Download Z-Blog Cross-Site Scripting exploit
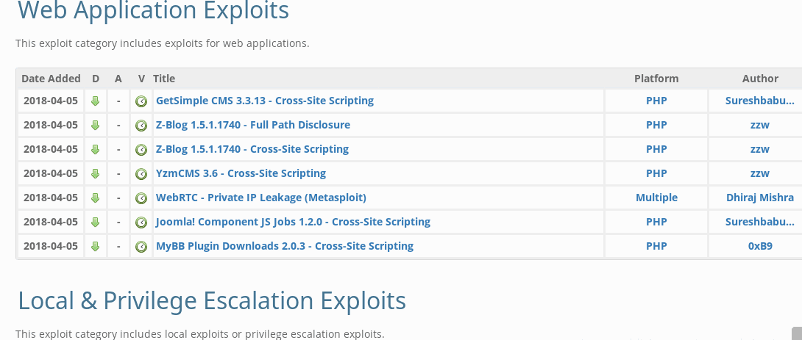Screen dimensions: 802x340 point(95,150)
